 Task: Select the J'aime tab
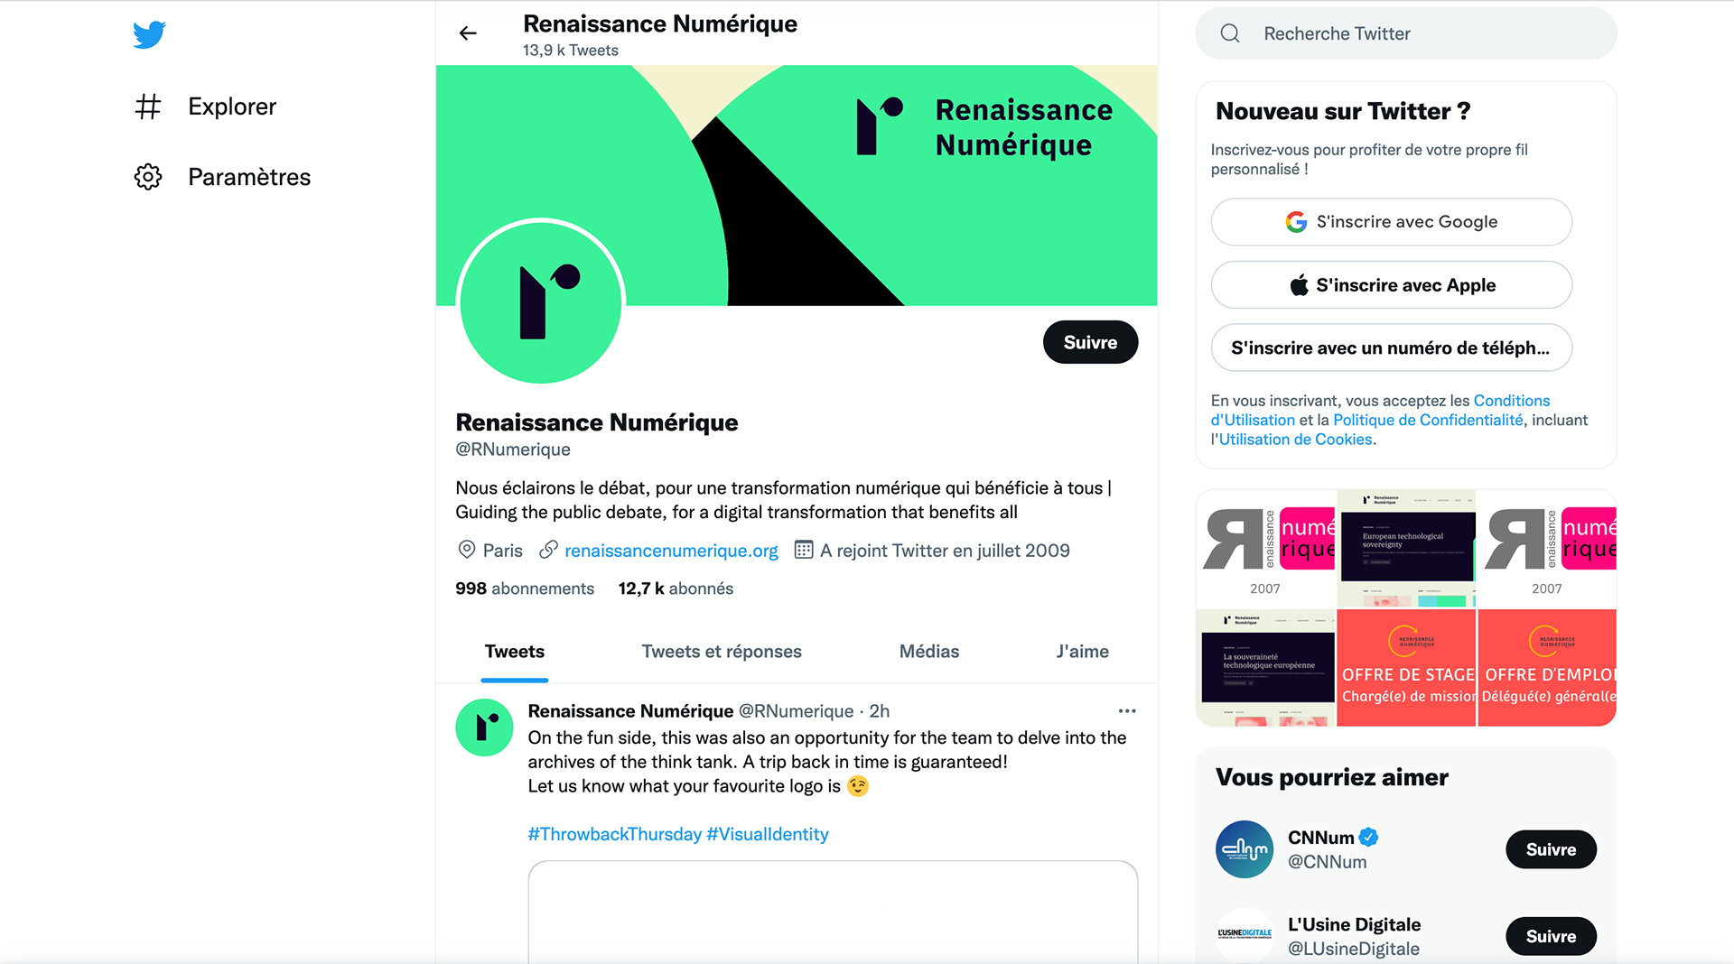pos(1082,652)
